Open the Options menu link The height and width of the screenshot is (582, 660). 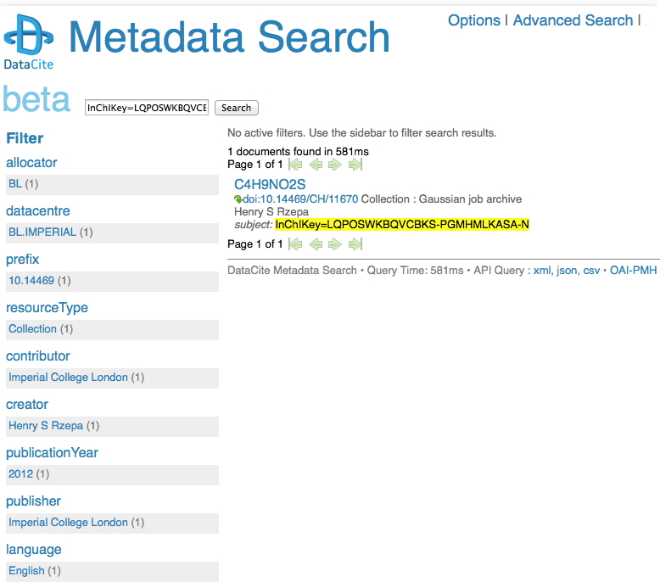coord(473,20)
